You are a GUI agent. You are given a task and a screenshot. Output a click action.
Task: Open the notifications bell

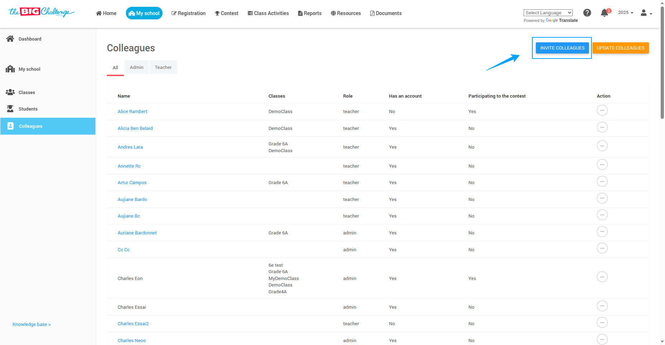click(605, 13)
